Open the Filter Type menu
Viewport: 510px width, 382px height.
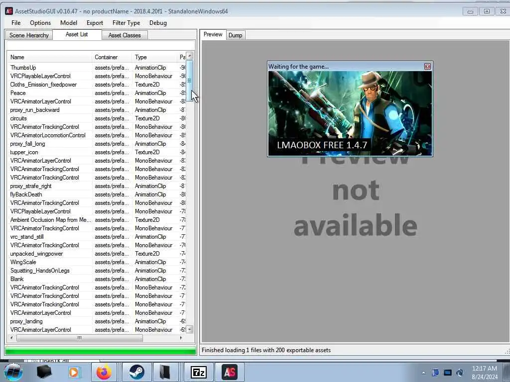point(126,23)
